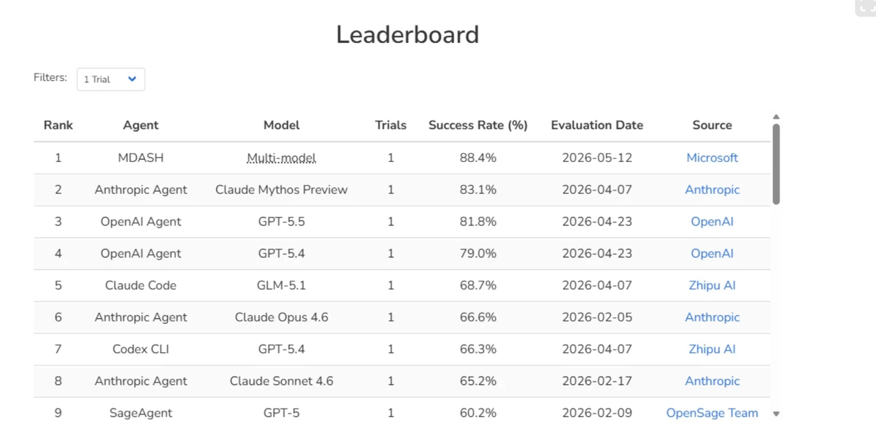Open the Anthropic link for Claude Mythos Preview
Viewport: 876px width, 434px height.
point(712,190)
